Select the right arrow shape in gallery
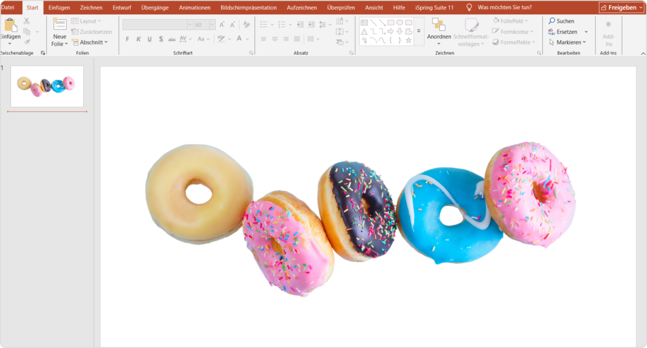The height and width of the screenshot is (348, 647). point(391,31)
